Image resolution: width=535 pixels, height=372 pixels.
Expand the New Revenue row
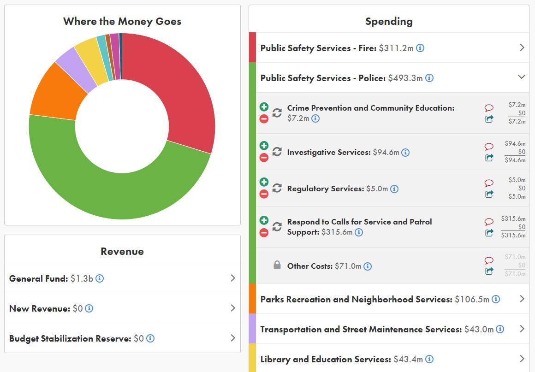pyautogui.click(x=232, y=308)
